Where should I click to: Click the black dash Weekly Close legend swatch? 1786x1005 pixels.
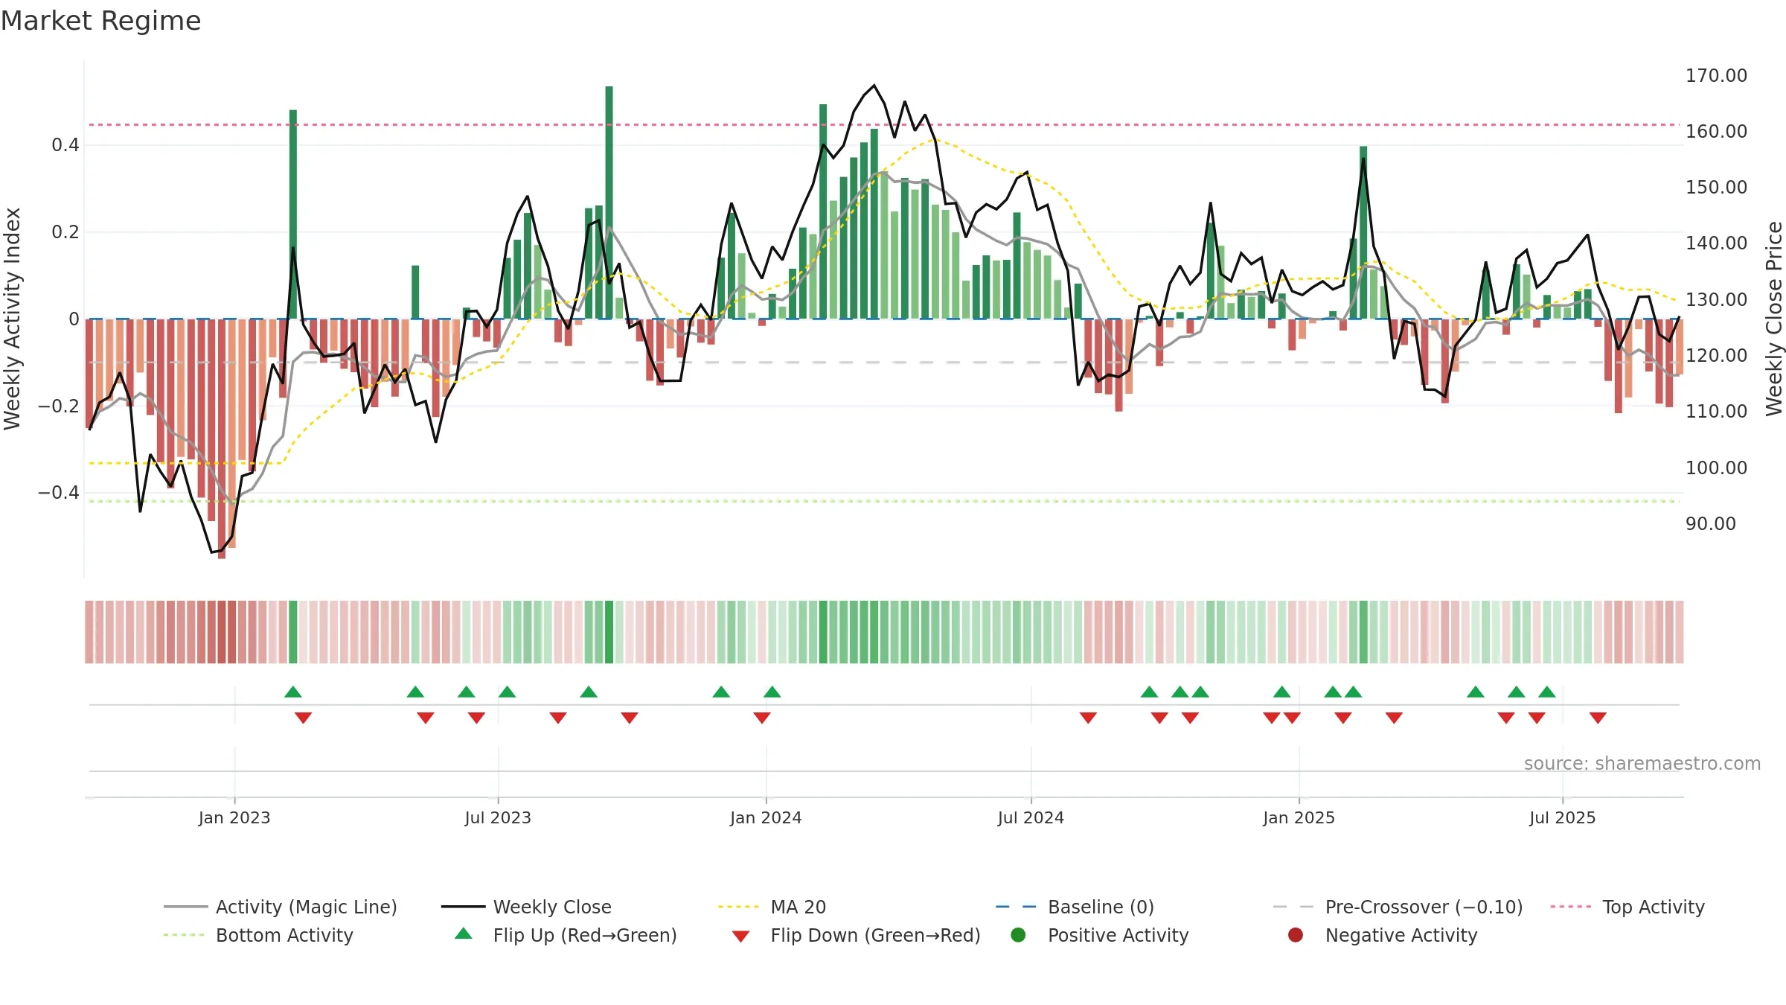pos(463,907)
